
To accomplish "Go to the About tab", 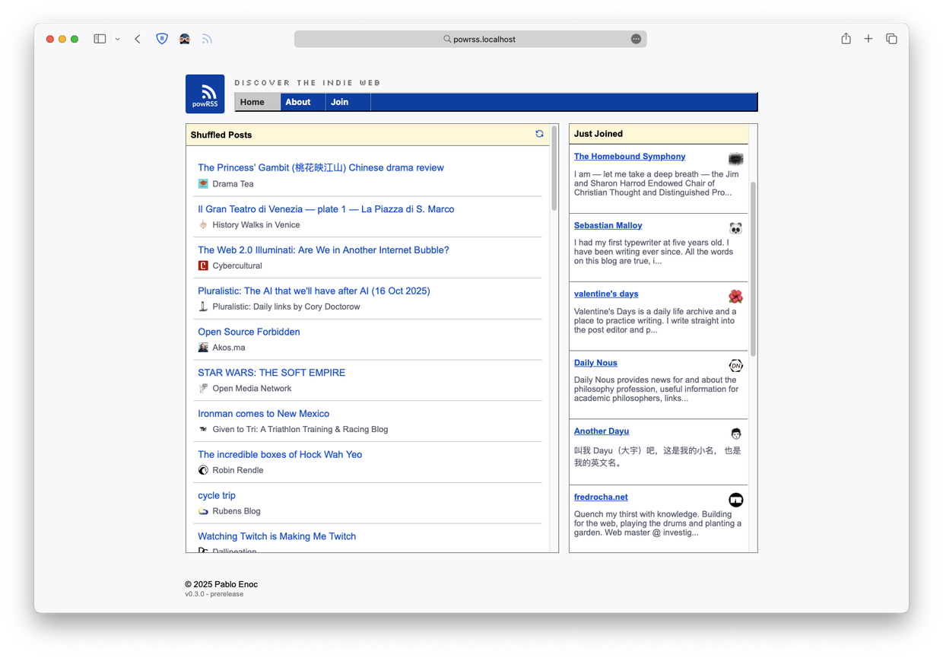I will (x=298, y=102).
